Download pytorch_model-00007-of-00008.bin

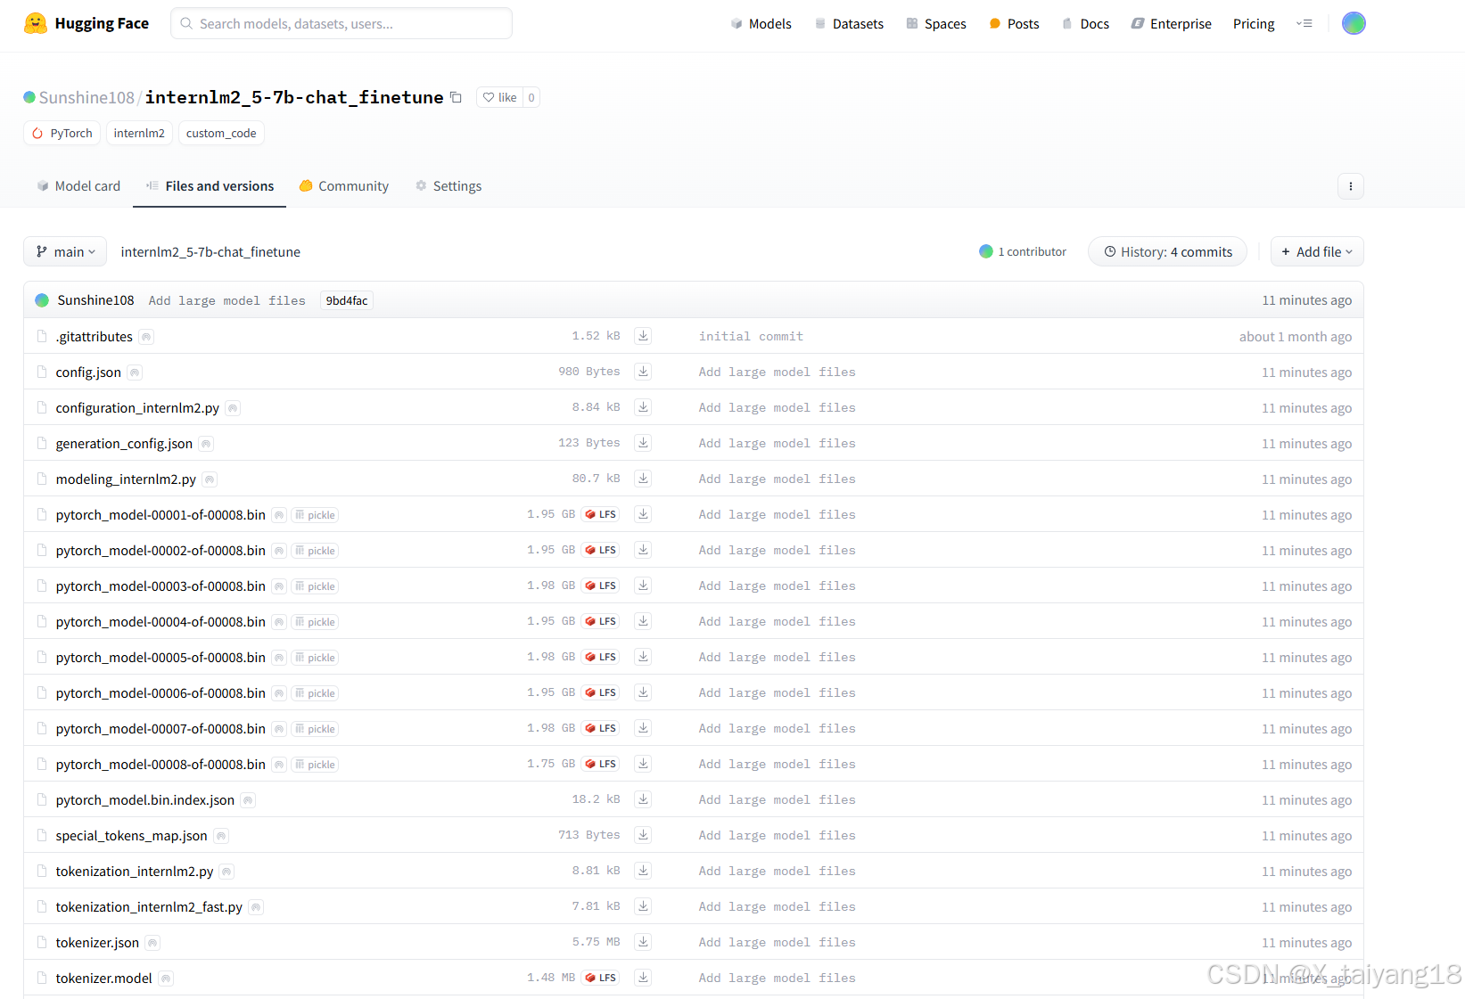(x=643, y=728)
